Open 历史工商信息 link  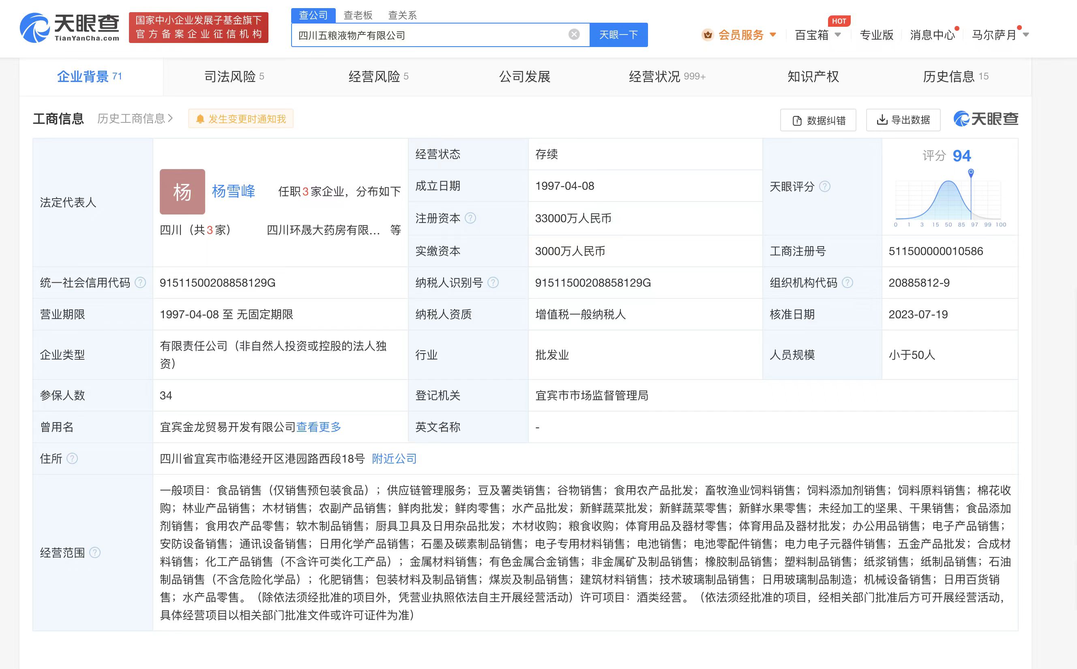(135, 118)
